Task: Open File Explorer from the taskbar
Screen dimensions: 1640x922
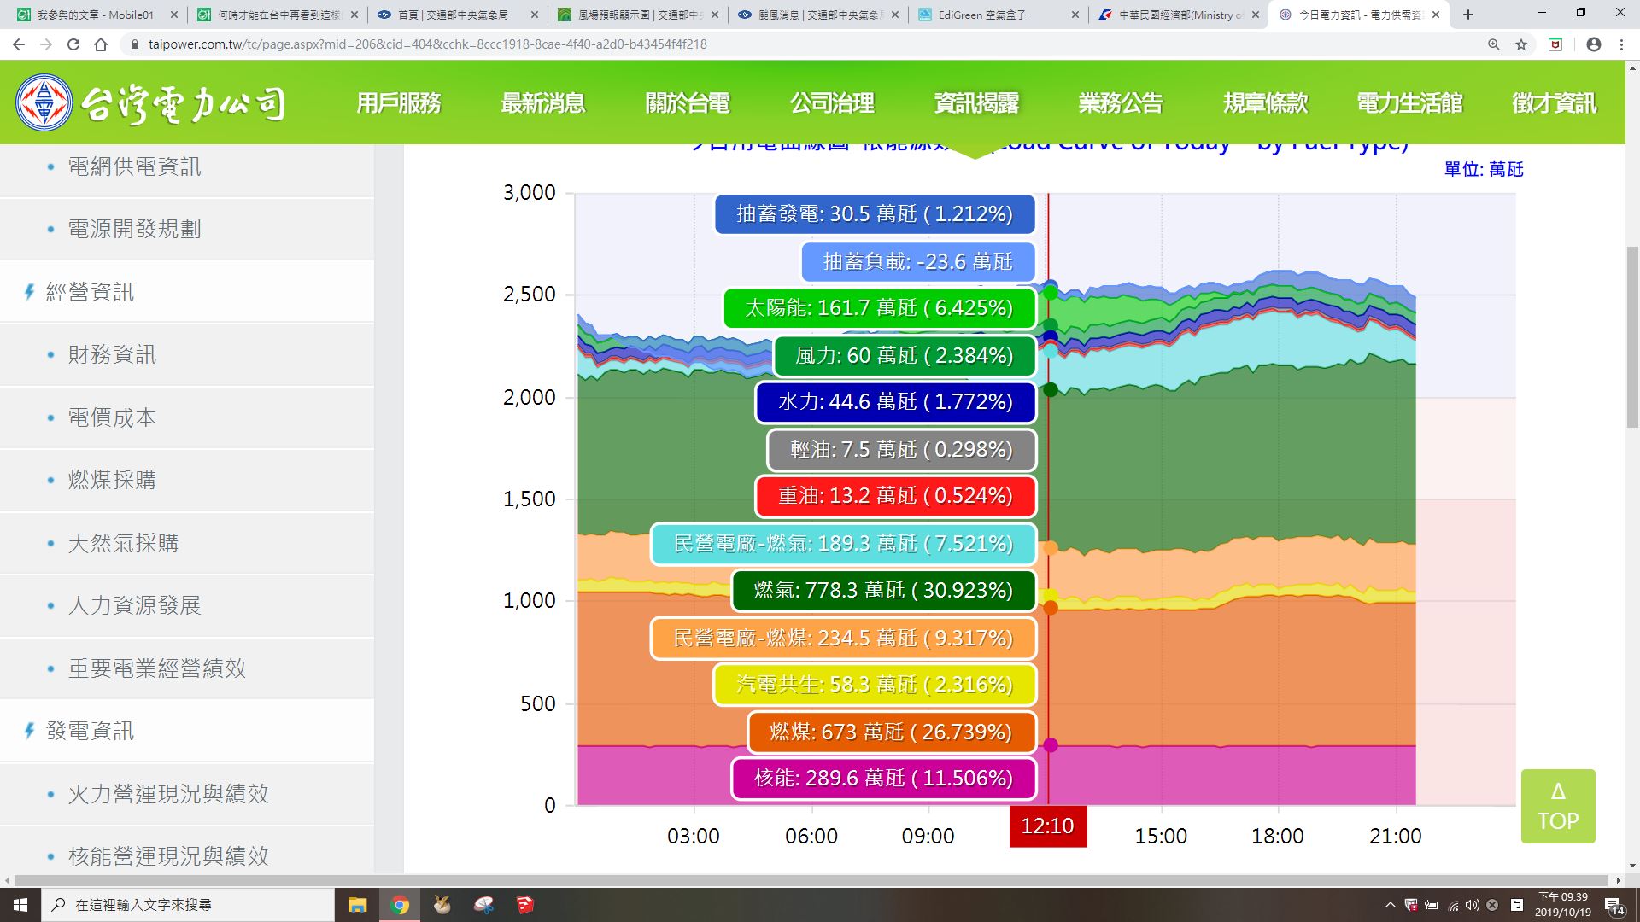Action: tap(357, 905)
